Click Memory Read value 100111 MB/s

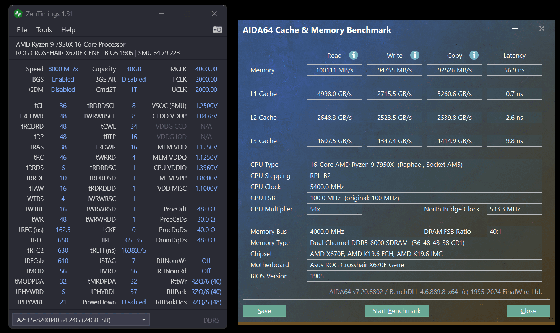pyautogui.click(x=334, y=70)
